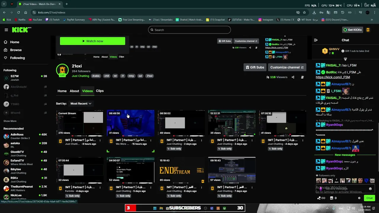The height and width of the screenshot is (213, 379).
Task: Click the large Customize channel button
Action: [x=287, y=67]
